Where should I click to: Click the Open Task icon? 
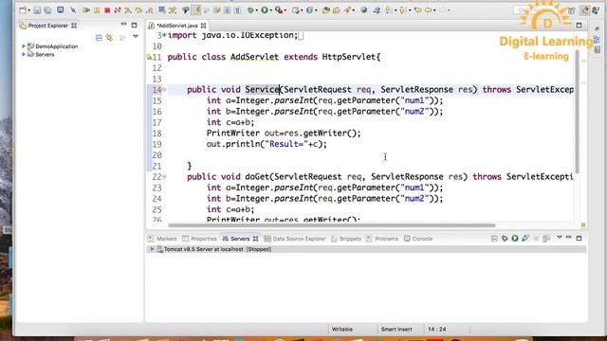(336, 10)
